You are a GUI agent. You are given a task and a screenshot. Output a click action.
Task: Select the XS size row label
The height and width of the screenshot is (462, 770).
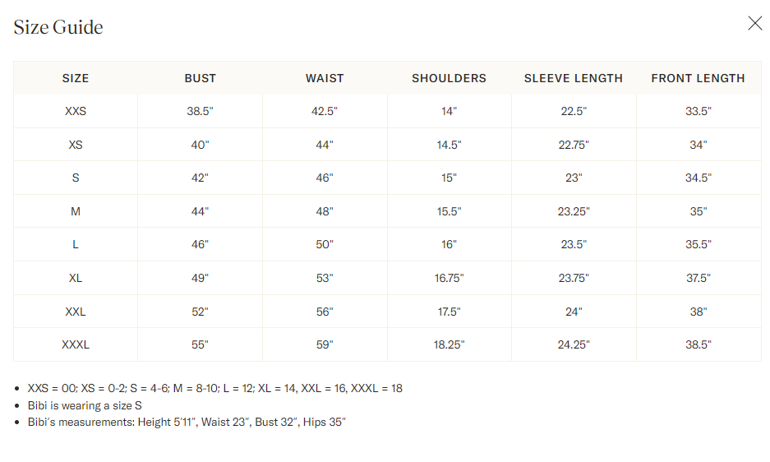76,145
